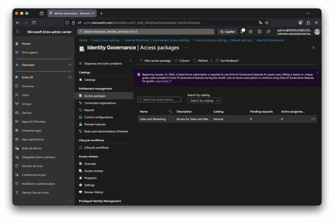This screenshot has width=334, height=222.
Task: Click the Copilot button in header
Action: pyautogui.click(x=227, y=32)
